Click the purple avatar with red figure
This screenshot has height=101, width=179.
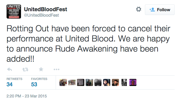[133, 82]
